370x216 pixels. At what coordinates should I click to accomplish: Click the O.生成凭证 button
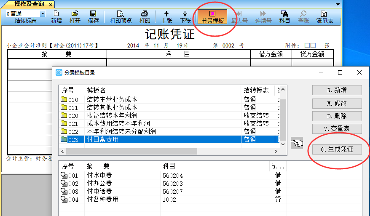[336, 150]
